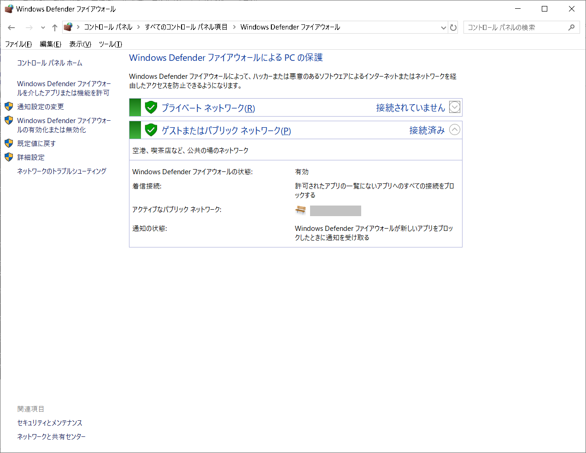This screenshot has width=586, height=453.
Task: Open ネットワークと共有センター link
Action: pos(52,436)
